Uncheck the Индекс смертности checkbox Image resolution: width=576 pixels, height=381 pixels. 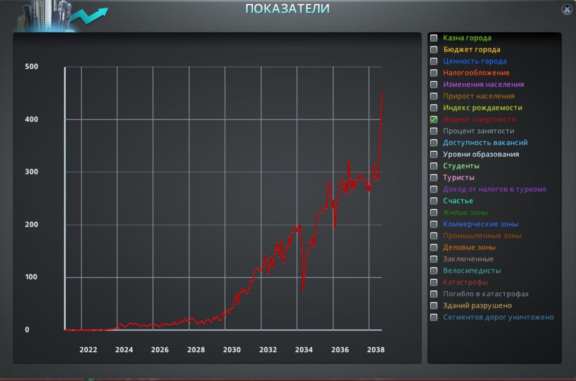click(434, 119)
